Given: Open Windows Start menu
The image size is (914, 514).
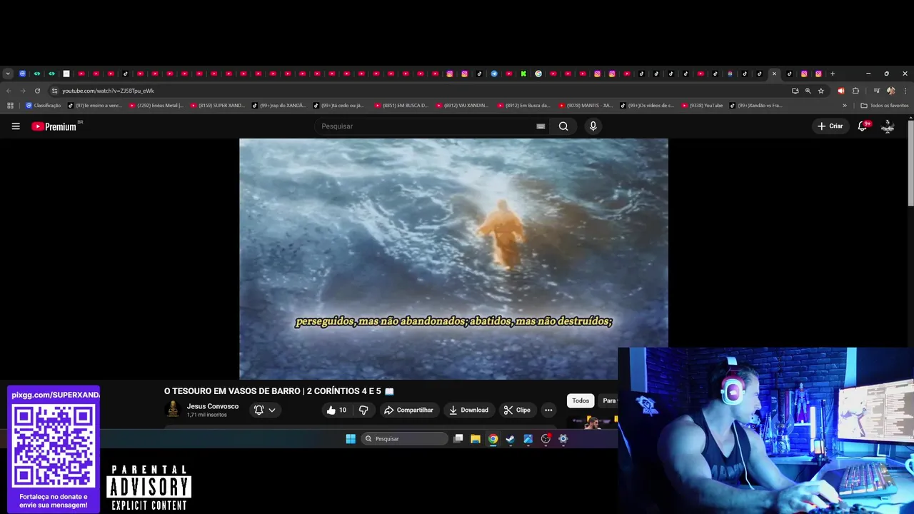Looking at the screenshot, I should (351, 439).
